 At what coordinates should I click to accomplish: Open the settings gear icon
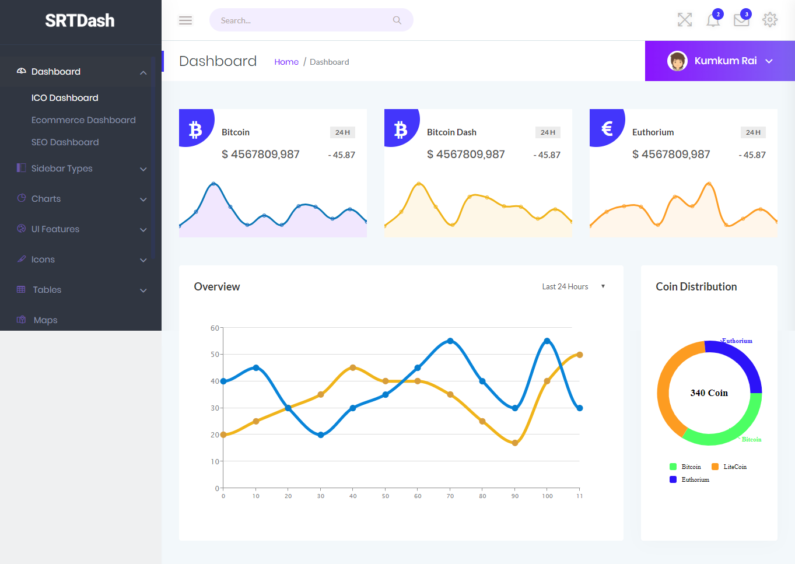(770, 20)
